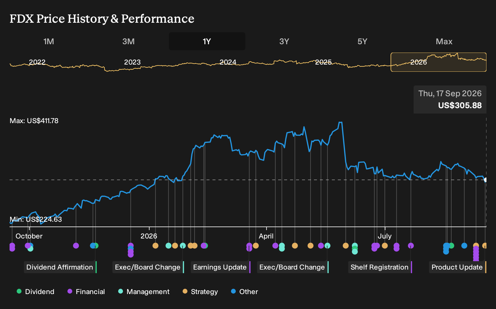This screenshot has width=496, height=309.
Task: Click the white current-price point on the chart line
Action: pos(486,180)
